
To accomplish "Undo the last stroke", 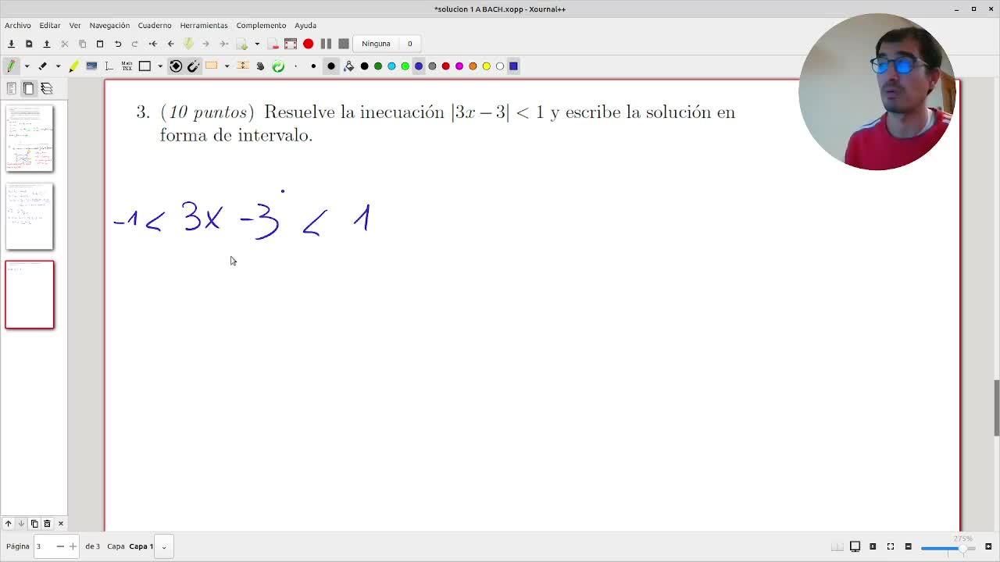I will point(118,44).
